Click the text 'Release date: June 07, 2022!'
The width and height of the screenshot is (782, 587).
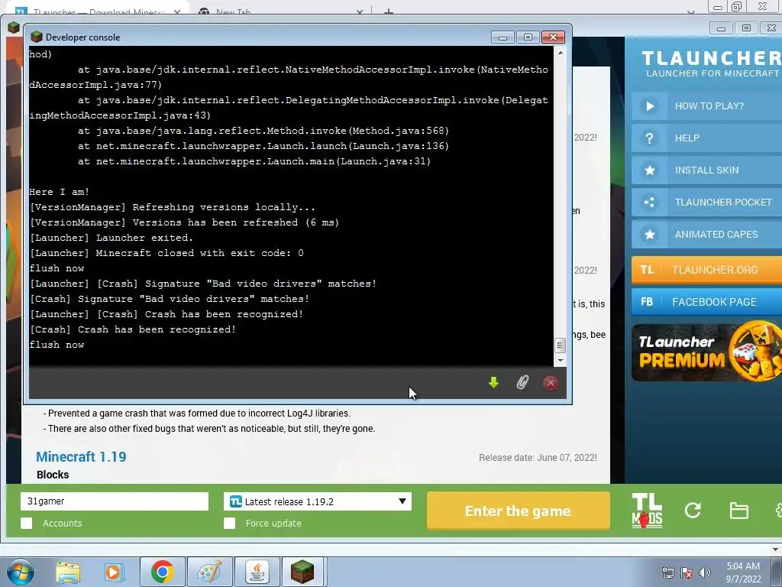click(x=538, y=458)
